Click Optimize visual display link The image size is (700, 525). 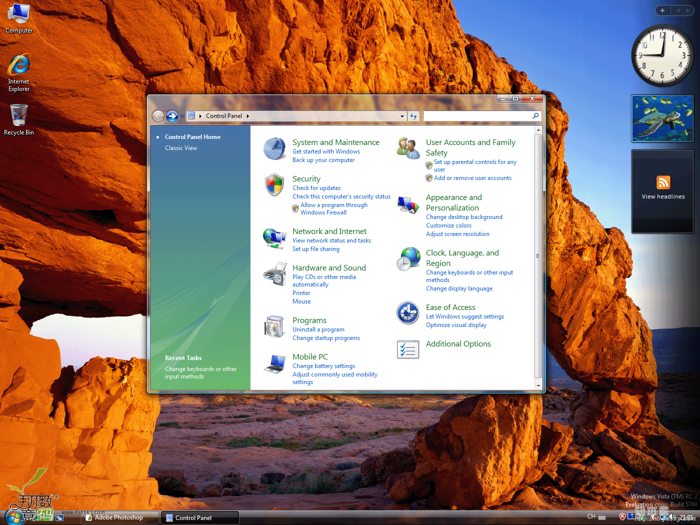(456, 325)
